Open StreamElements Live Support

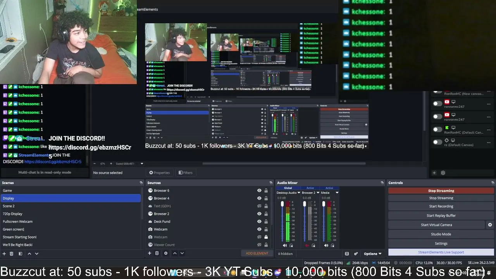pos(441,252)
